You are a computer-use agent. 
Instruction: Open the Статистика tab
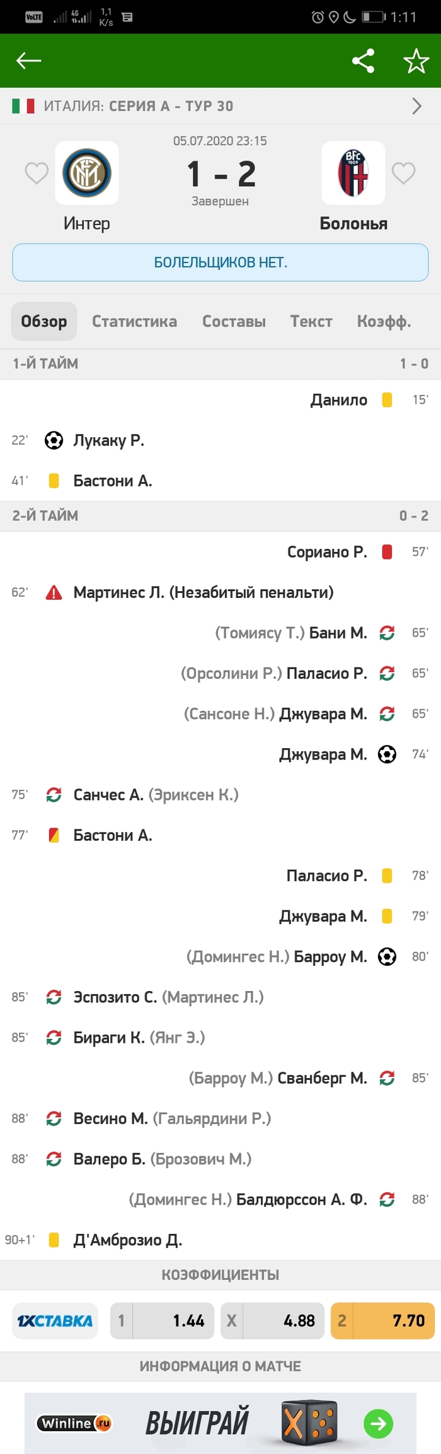[134, 321]
